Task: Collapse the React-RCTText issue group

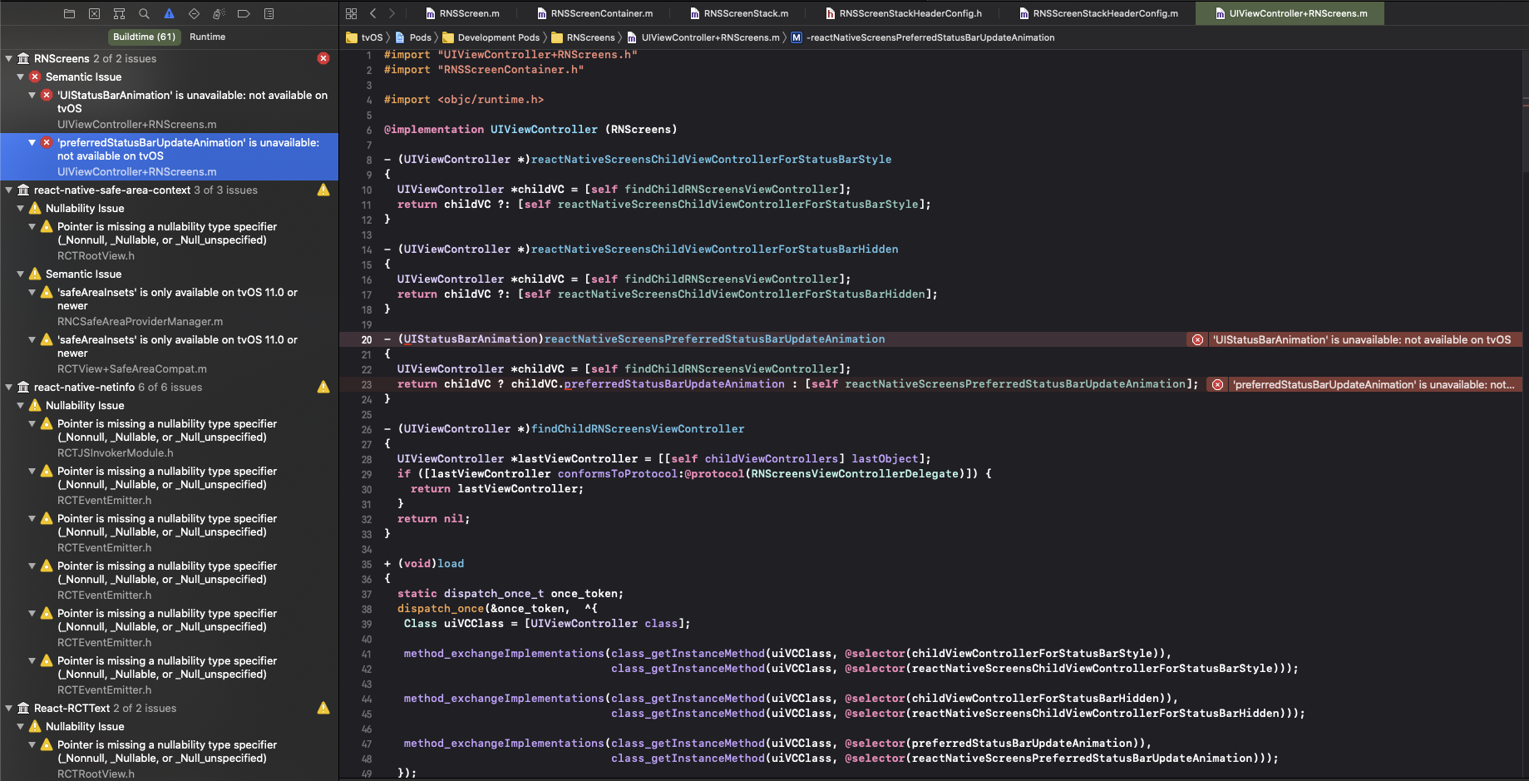Action: pyautogui.click(x=8, y=708)
